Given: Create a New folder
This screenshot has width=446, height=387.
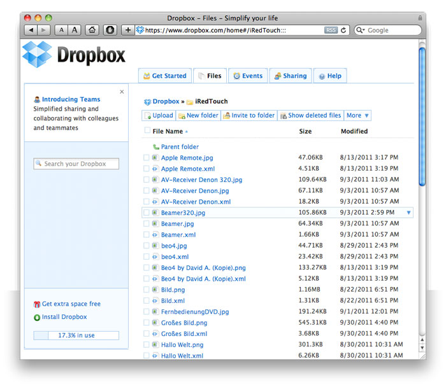Looking at the screenshot, I should [x=198, y=115].
